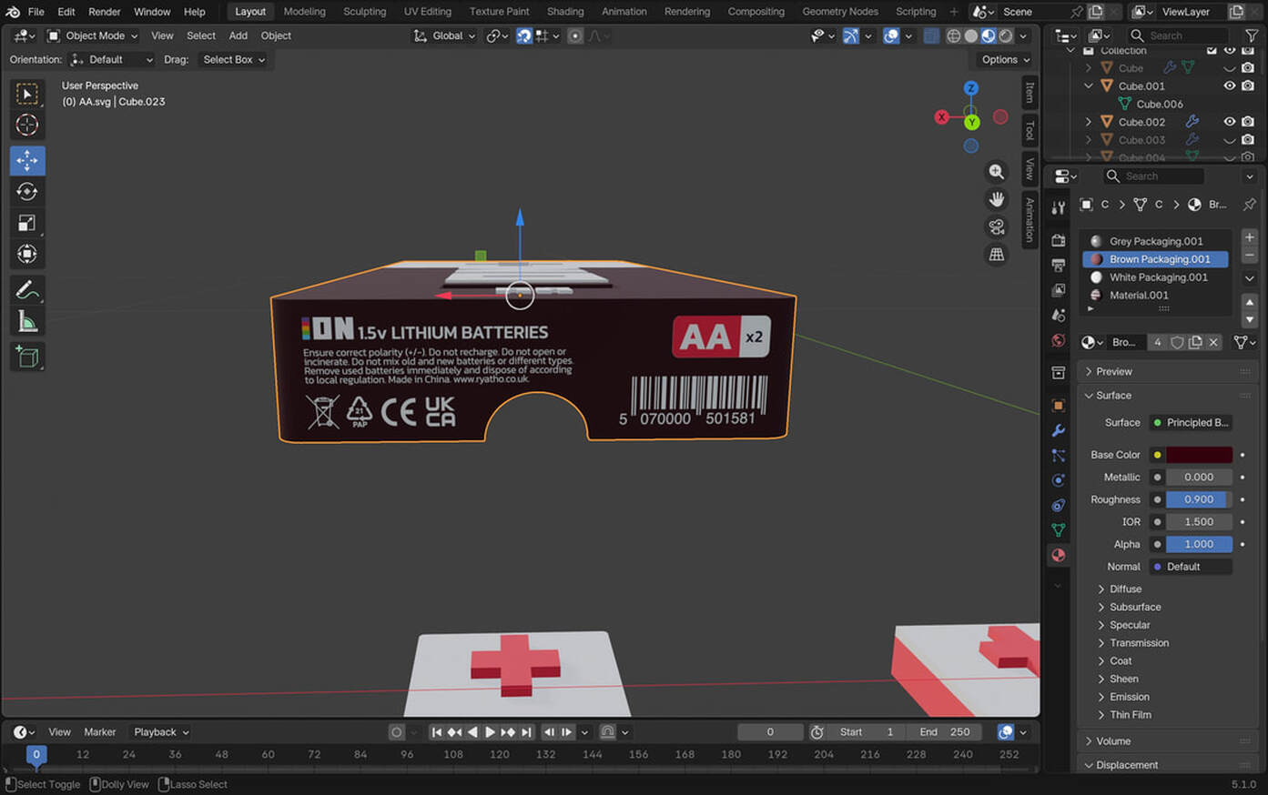
Task: Switch to orthographic grid view icon
Action: pyautogui.click(x=997, y=255)
